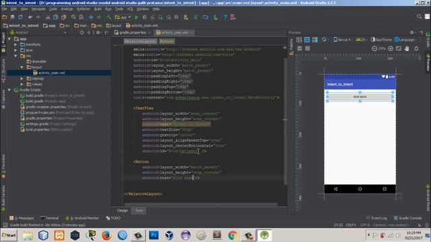Click the RelativeLayout breadcrumb in editor
Image resolution: width=431 pixels, height=242 pixels.
[x=140, y=42]
